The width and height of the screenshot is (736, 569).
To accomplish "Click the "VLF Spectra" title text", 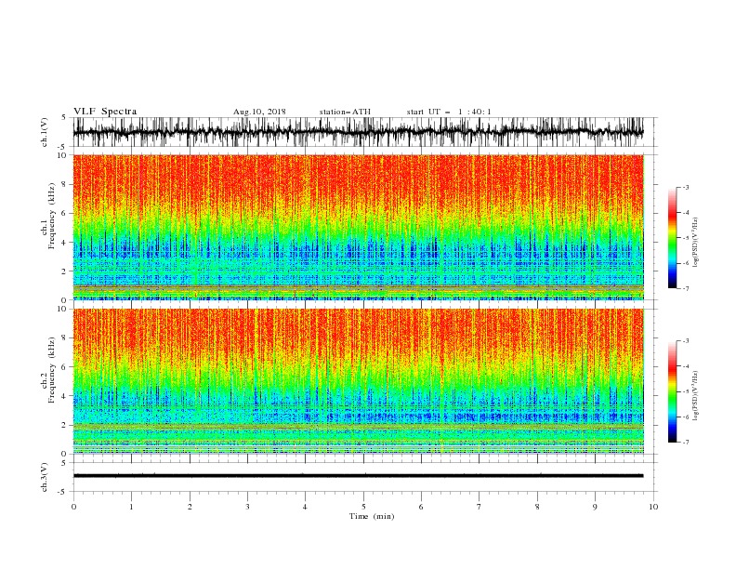I will pos(105,112).
